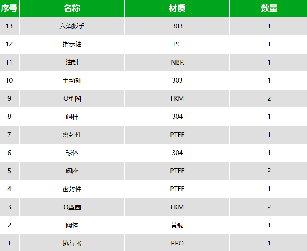
Task: Select the 名称 column header
Action: tap(72, 8)
